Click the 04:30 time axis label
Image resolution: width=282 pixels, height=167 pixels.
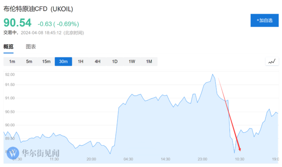pos(128,159)
